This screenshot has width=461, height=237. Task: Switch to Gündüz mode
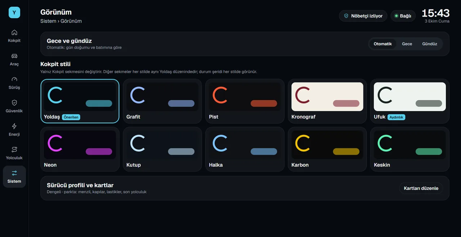(430, 44)
